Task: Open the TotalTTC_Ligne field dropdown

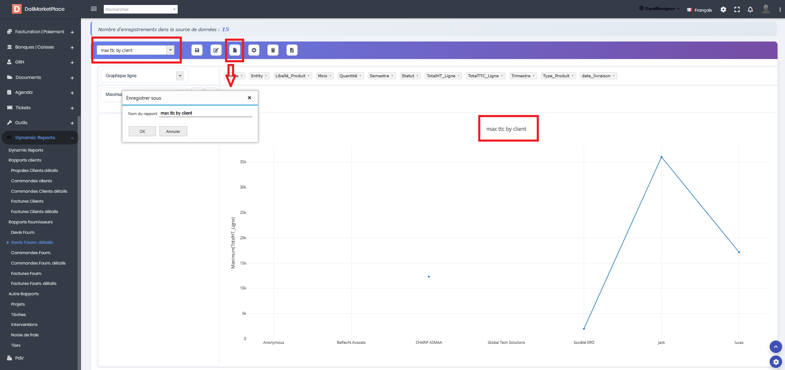Action: click(x=485, y=76)
